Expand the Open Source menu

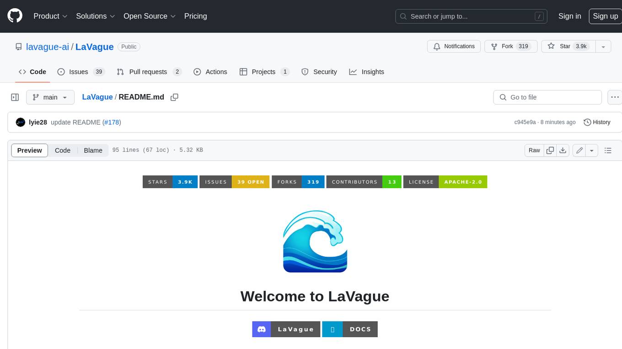150,16
